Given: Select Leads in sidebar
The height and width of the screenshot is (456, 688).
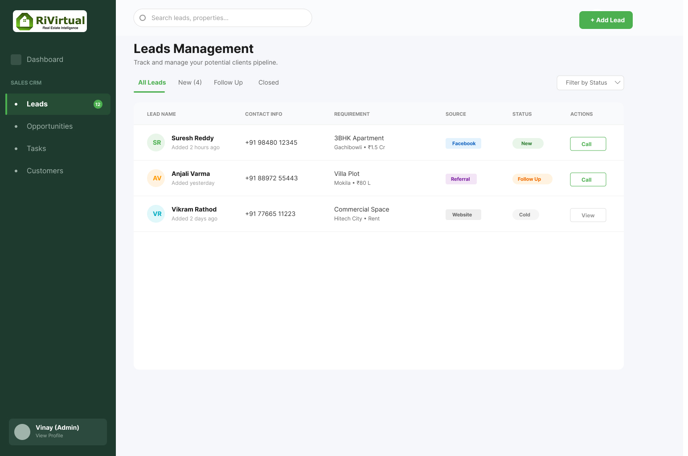Looking at the screenshot, I should pos(58,104).
